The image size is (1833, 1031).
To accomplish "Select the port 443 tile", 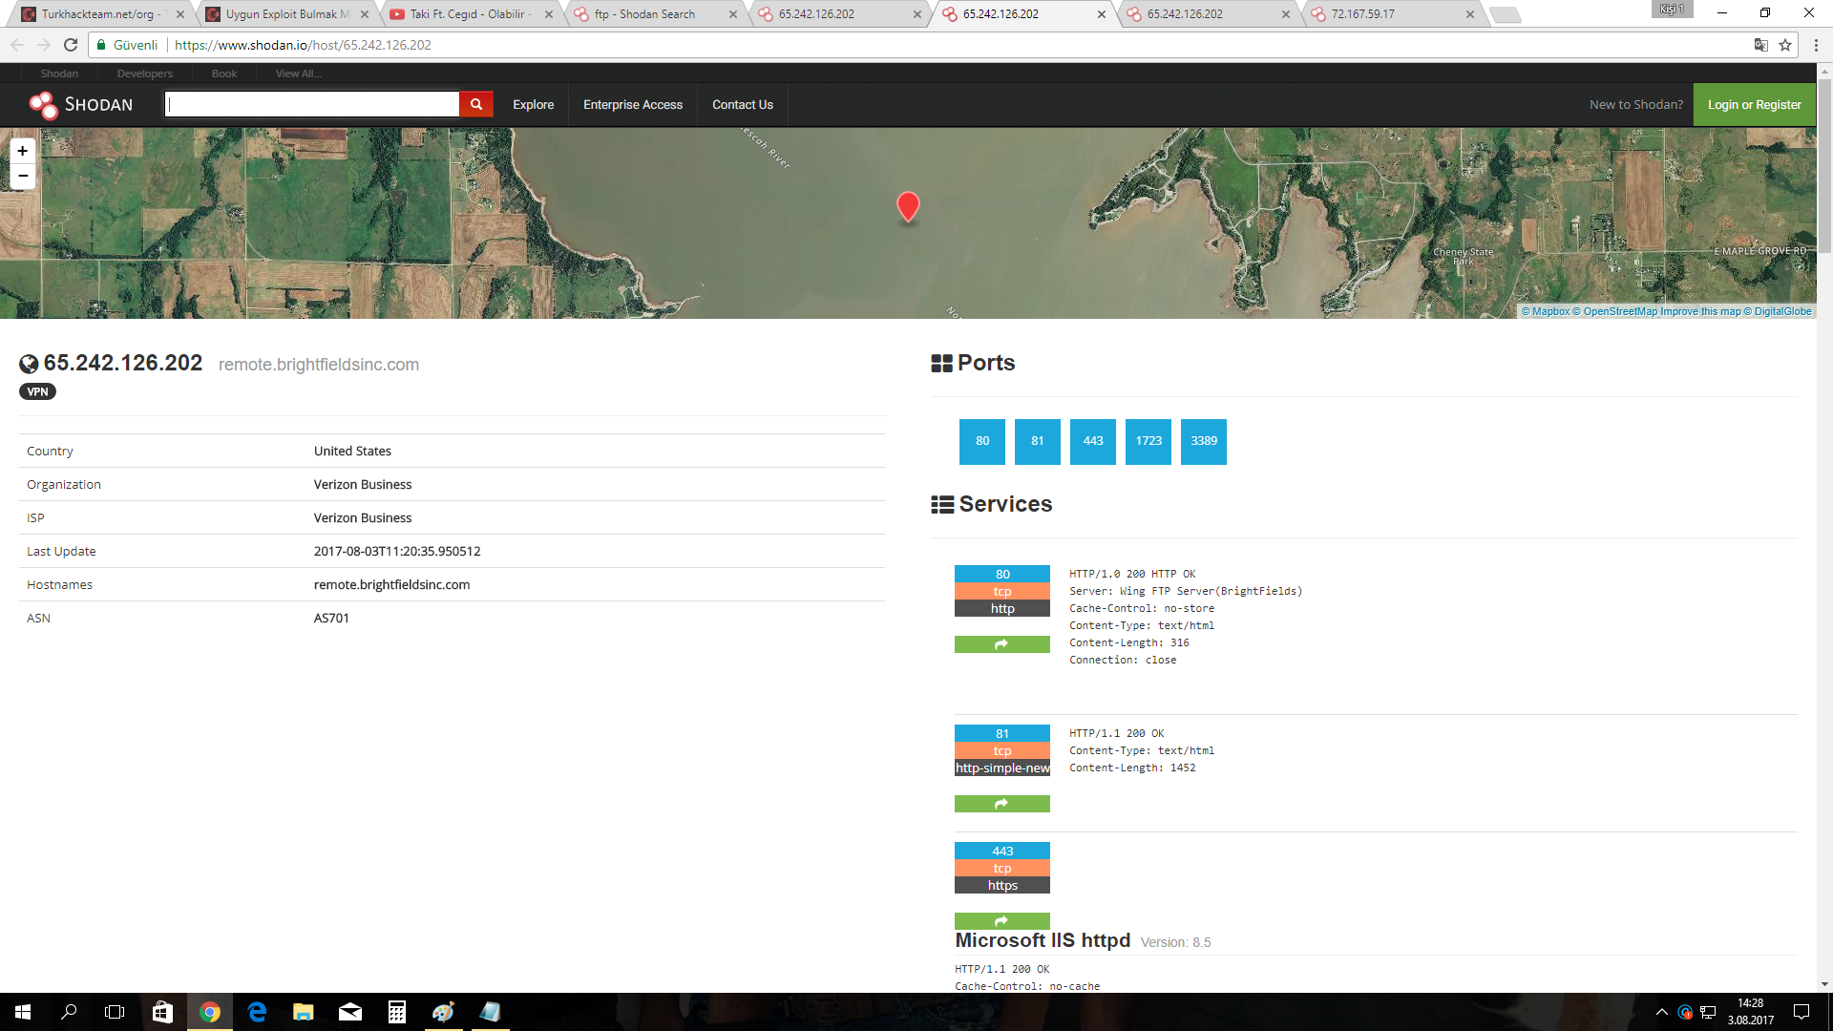I will [x=1093, y=441].
